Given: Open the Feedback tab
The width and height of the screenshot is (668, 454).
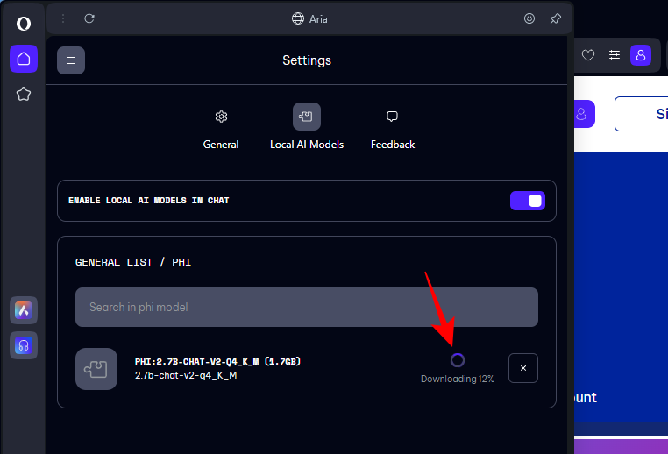Looking at the screenshot, I should pyautogui.click(x=393, y=127).
